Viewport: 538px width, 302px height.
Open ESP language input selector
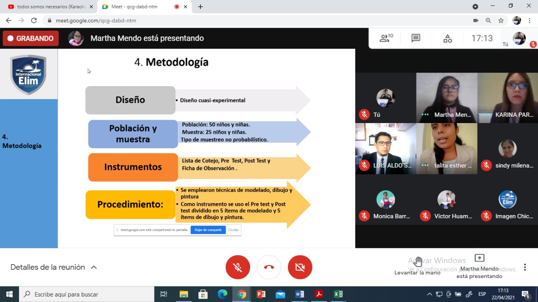[482, 294]
